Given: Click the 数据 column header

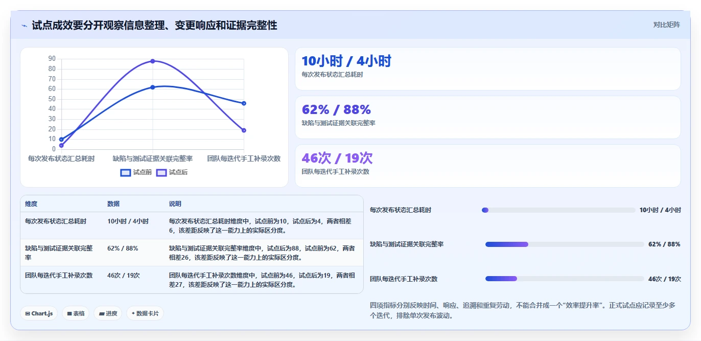Looking at the screenshot, I should (113, 203).
